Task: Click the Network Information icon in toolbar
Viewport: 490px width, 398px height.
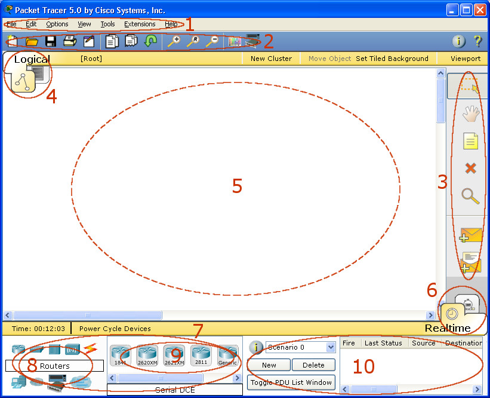Action: coord(459,41)
